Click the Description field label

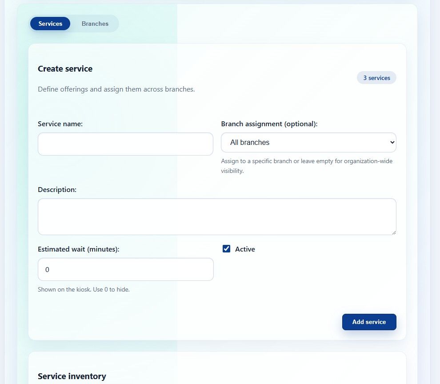[x=57, y=190]
